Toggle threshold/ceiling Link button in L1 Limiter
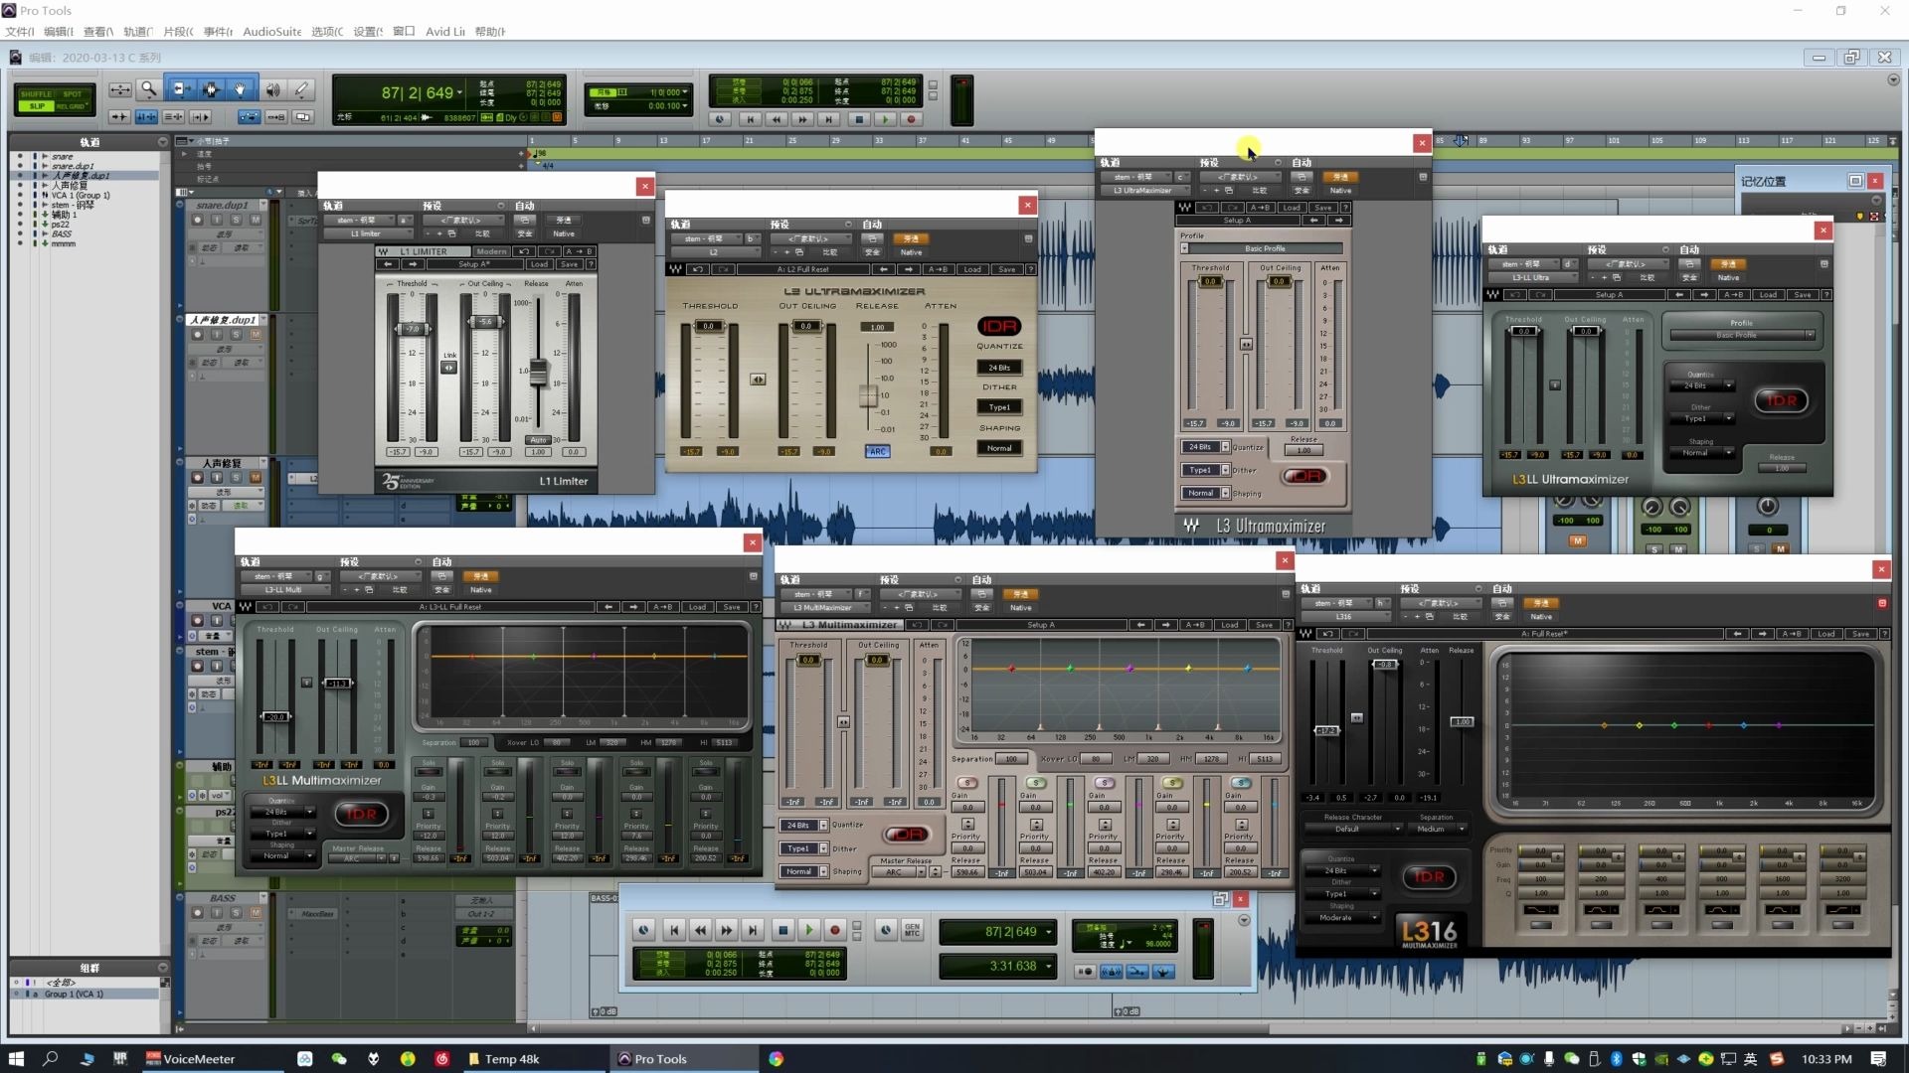Image resolution: width=1909 pixels, height=1073 pixels. pos(448,367)
